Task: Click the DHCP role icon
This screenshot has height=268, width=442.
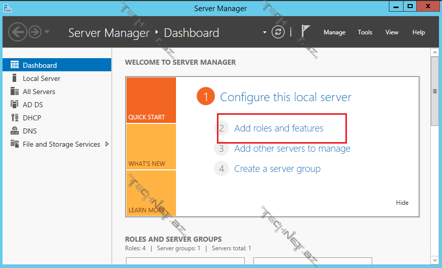Action: coord(14,118)
